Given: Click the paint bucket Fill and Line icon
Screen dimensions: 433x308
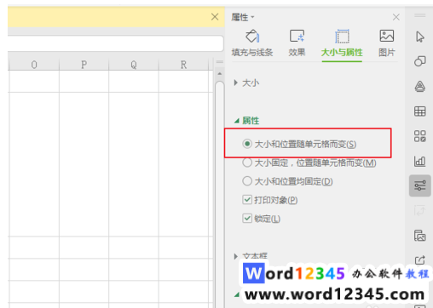Looking at the screenshot, I should 252,36.
